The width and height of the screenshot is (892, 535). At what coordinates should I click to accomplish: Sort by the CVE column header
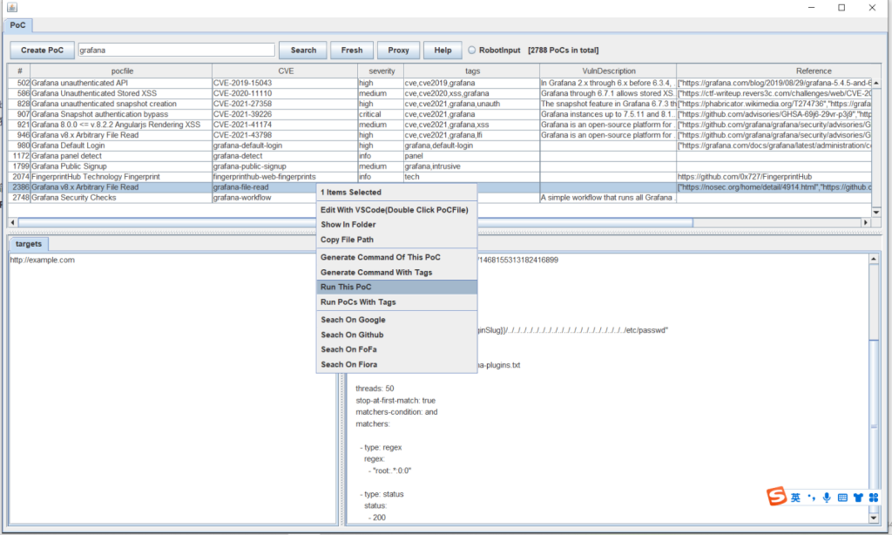coord(286,71)
